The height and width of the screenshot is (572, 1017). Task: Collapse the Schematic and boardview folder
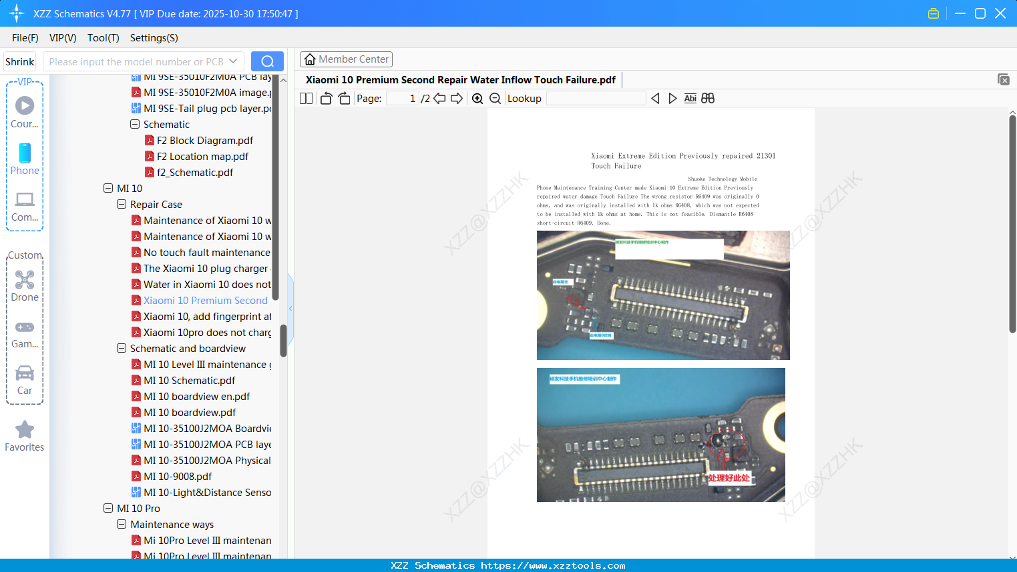pos(122,349)
